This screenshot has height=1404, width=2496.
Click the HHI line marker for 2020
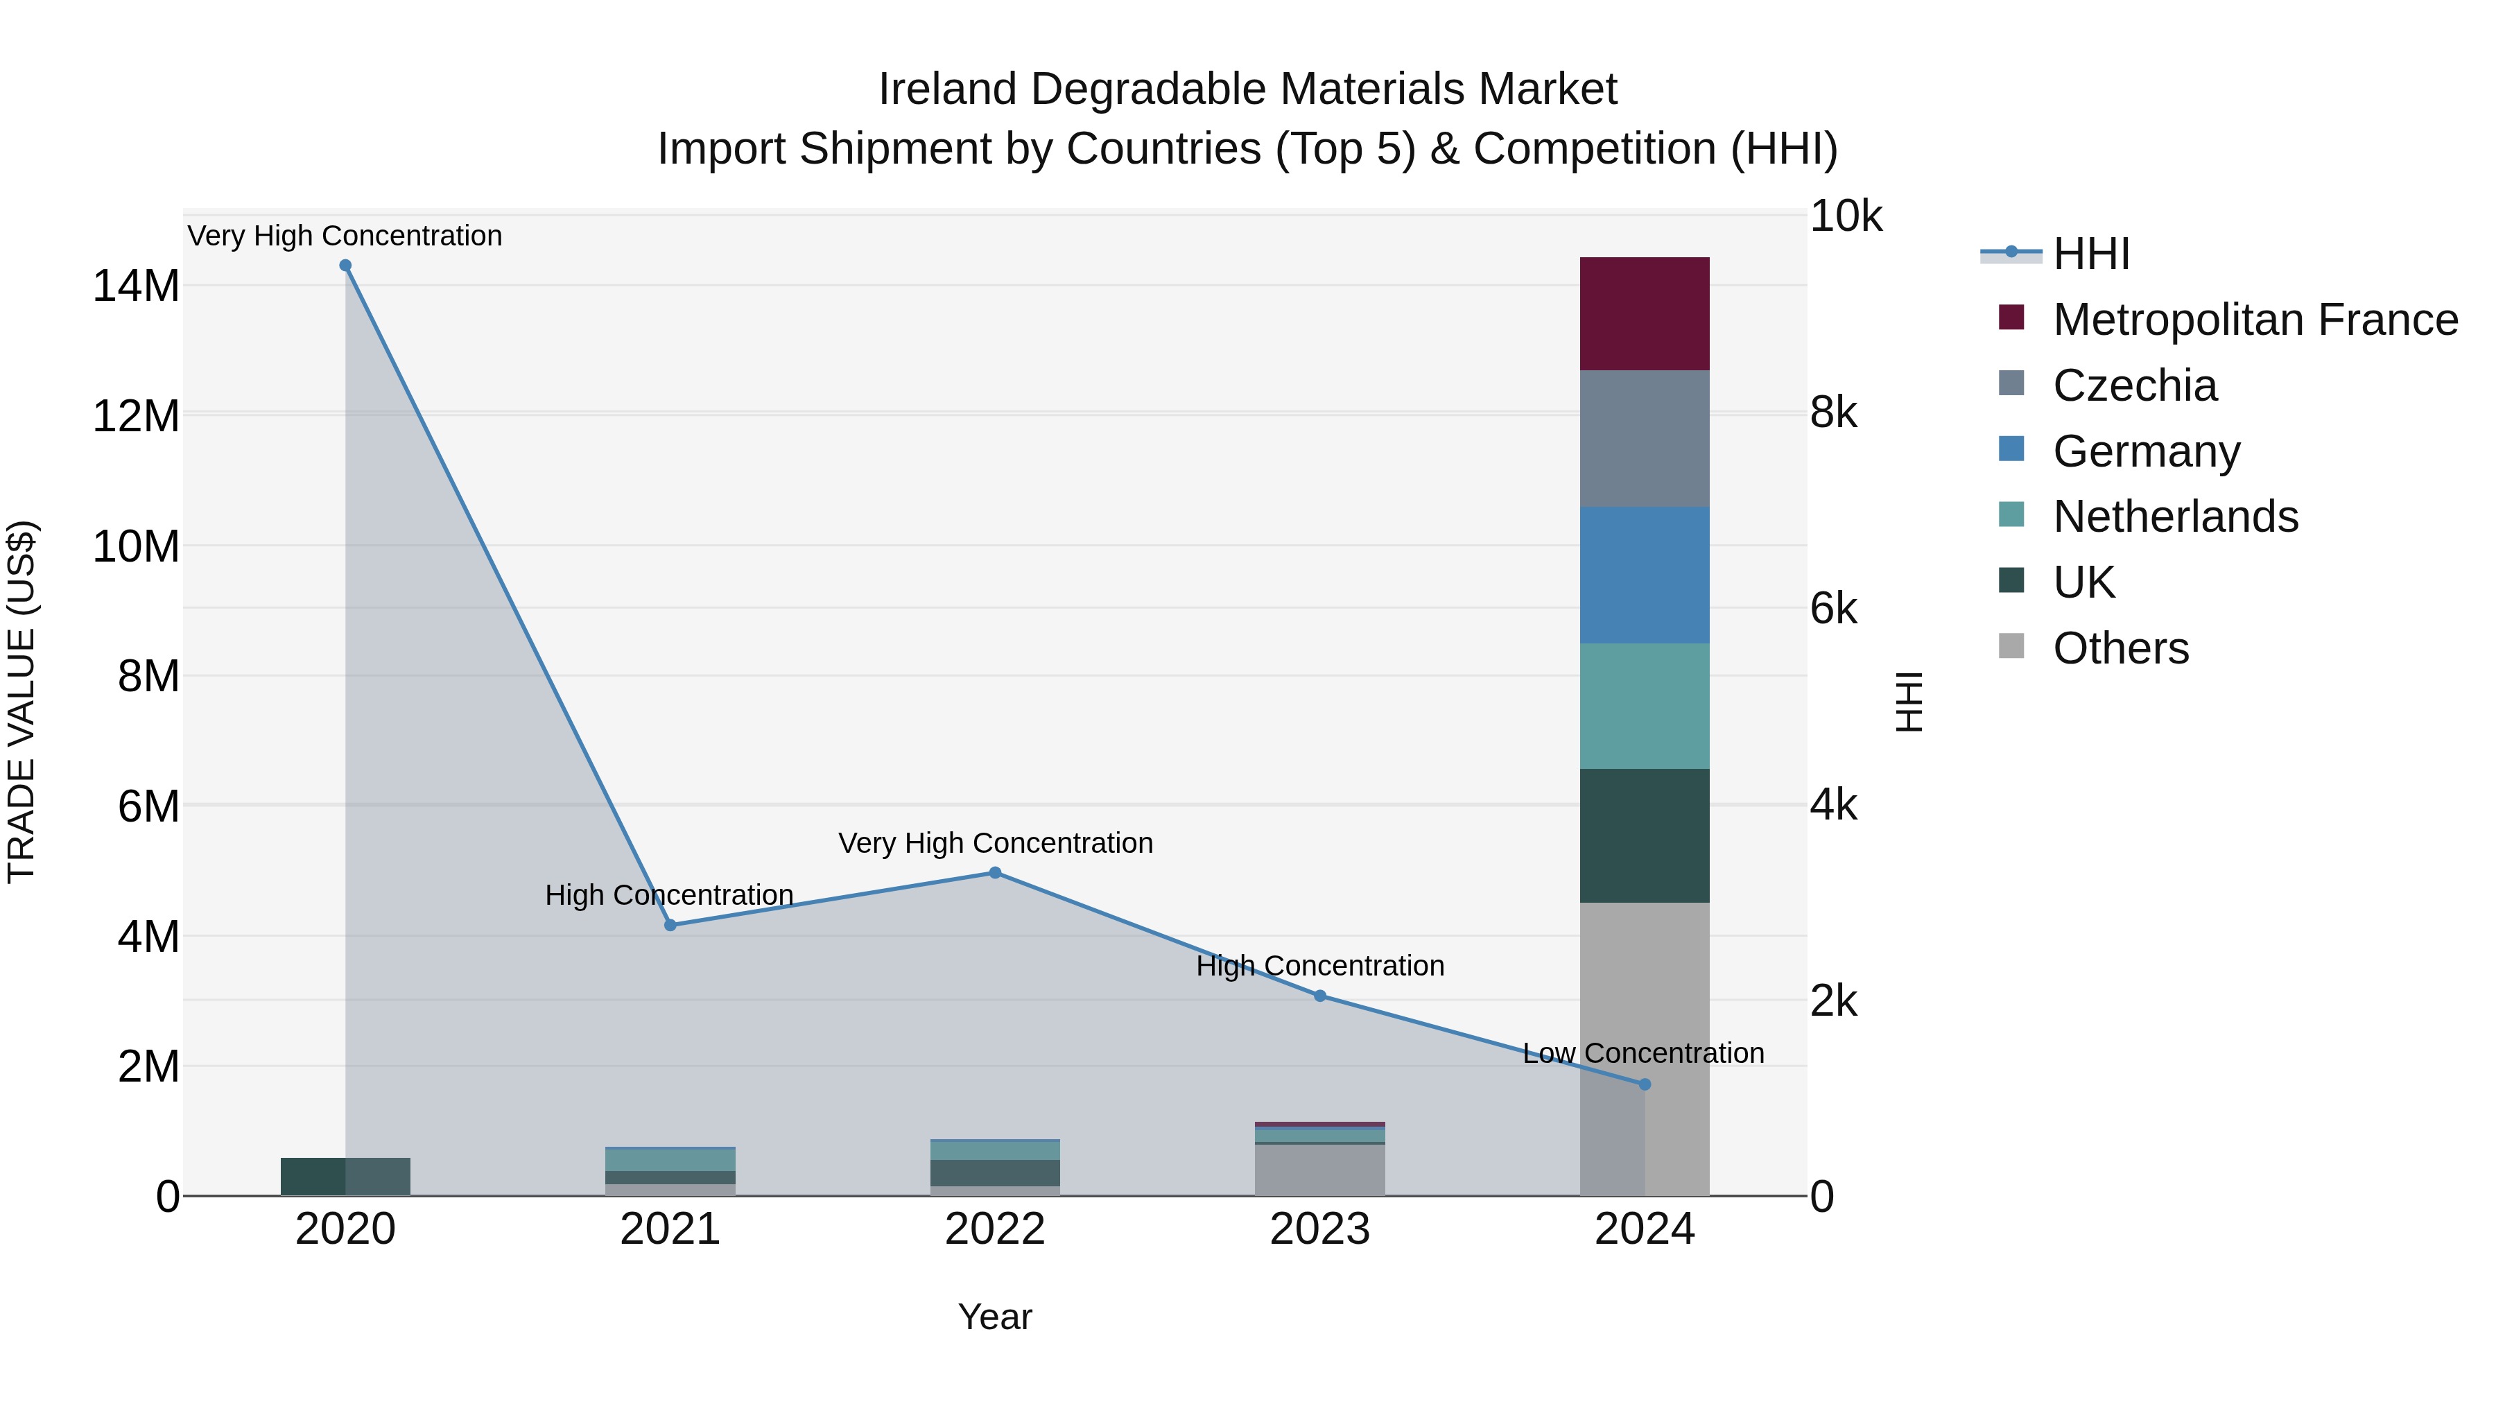345,266
